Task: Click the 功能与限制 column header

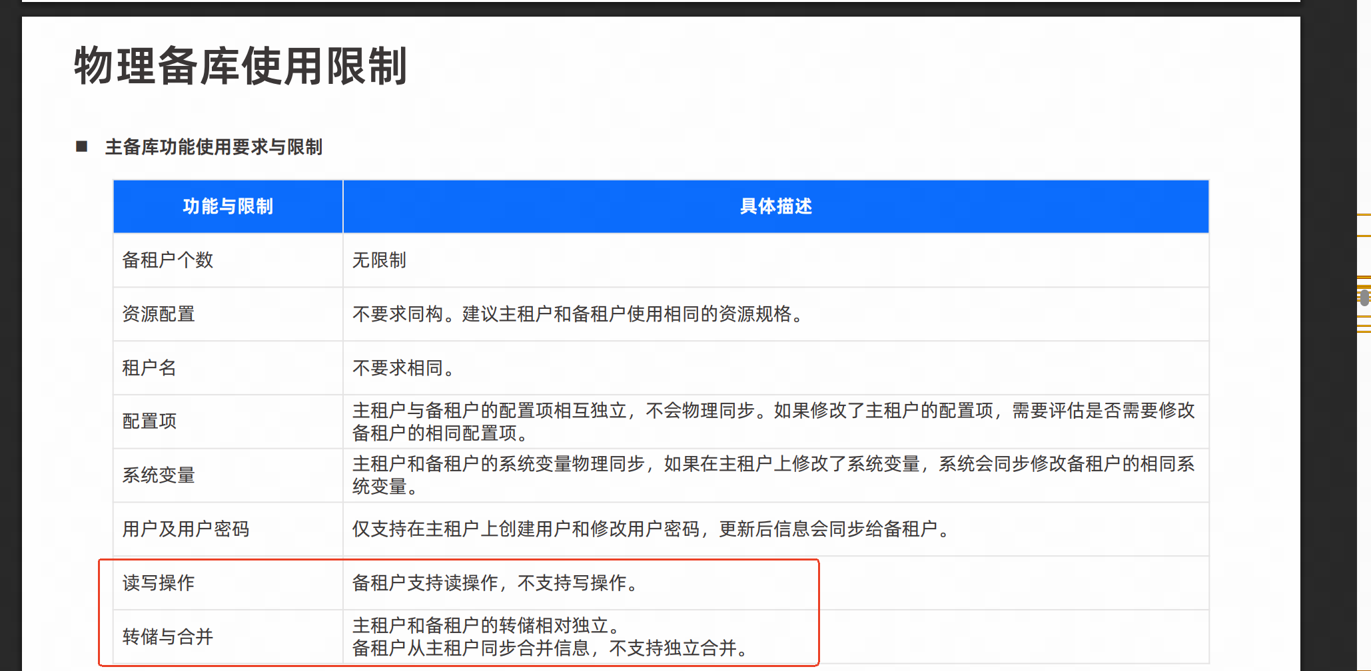Action: pos(228,206)
